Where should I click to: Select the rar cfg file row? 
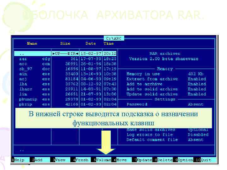pos(65,59)
